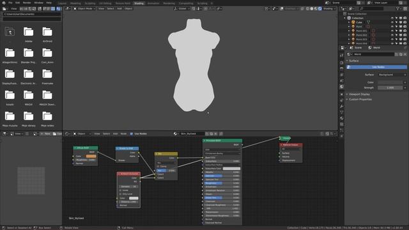Click the Diffuse BSDF orange color swatch
Image resolution: width=409 pixels, height=230 pixels.
91,156
